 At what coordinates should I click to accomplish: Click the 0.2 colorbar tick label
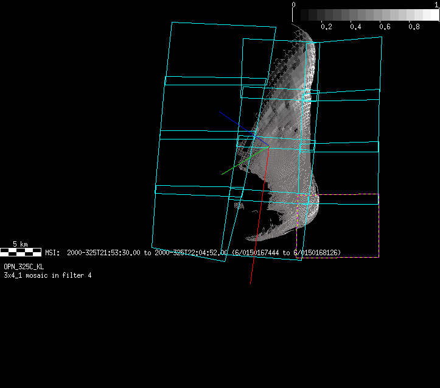coord(326,27)
